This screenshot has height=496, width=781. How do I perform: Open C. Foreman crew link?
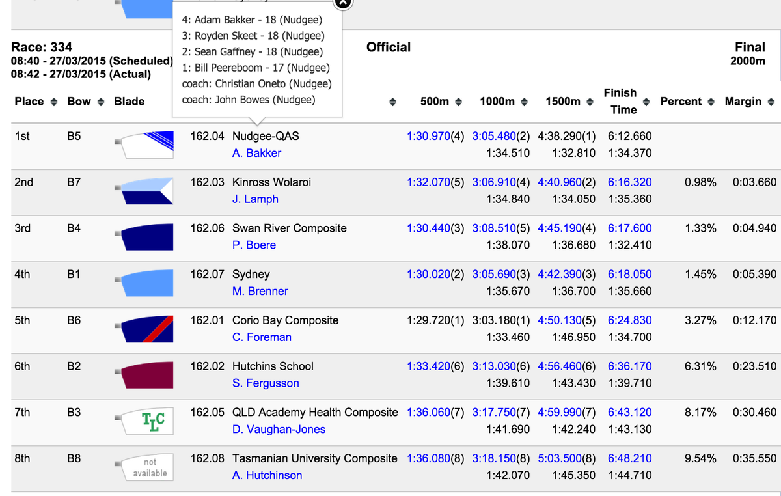click(262, 337)
